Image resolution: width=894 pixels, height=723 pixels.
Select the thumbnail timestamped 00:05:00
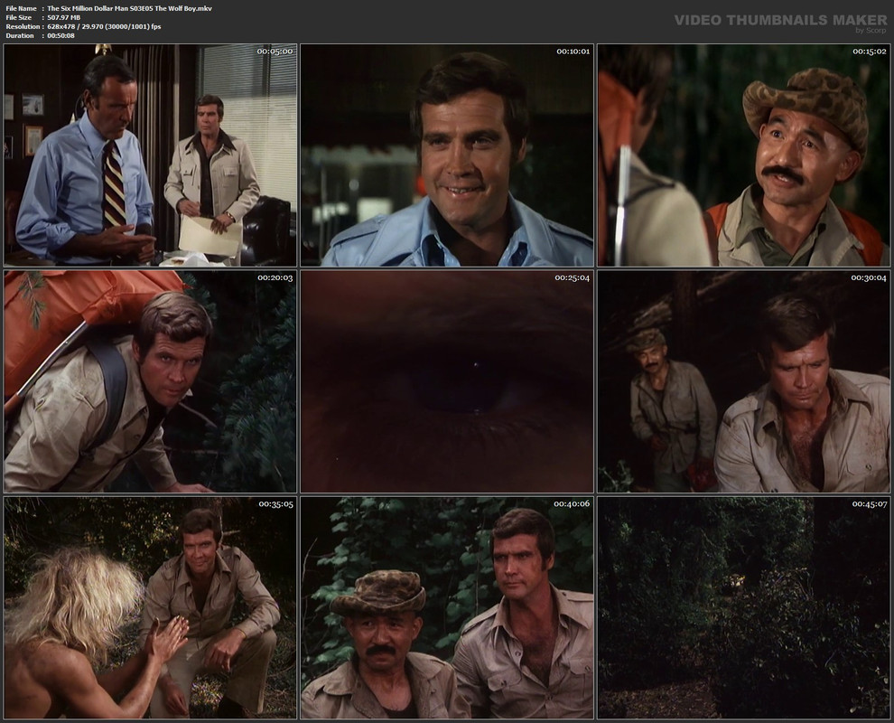click(x=151, y=155)
